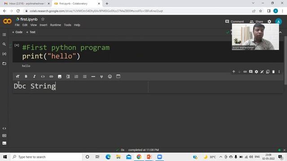Screen dimensions: 287x161
Task: Open Zoom from the taskbar
Action: (x=160, y=157)
